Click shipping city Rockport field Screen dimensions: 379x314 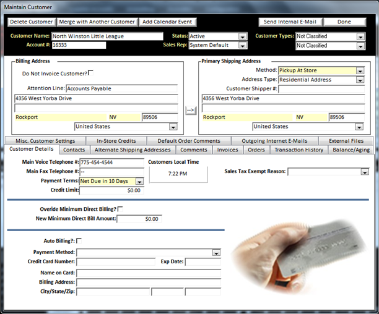click(248, 117)
